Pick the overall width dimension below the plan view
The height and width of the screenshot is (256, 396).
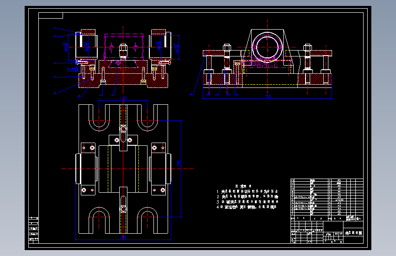pyautogui.click(x=123, y=237)
